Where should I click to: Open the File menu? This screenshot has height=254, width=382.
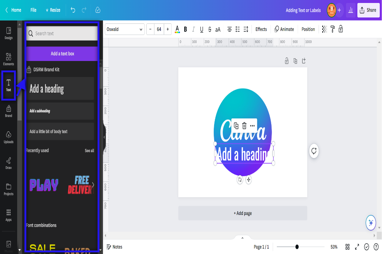pos(33,10)
